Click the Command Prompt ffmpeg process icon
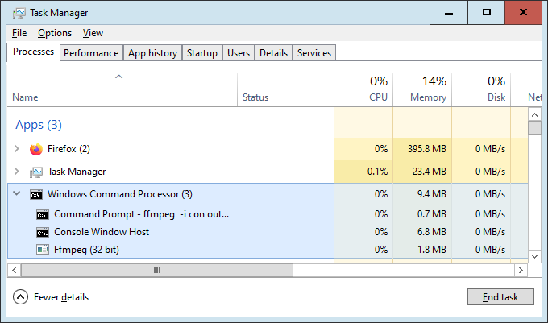Viewport: 548px width, 323px height. (x=43, y=214)
